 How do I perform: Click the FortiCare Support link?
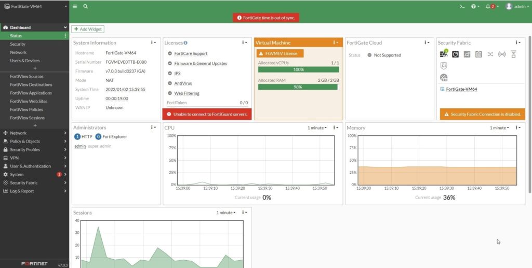click(x=190, y=53)
